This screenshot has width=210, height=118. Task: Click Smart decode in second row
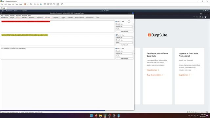pyautogui.click(x=124, y=45)
